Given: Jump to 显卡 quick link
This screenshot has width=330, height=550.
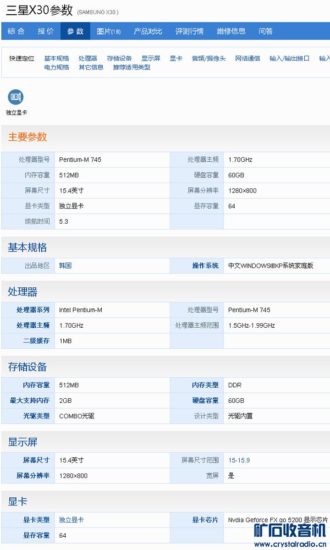Looking at the screenshot, I should pyautogui.click(x=176, y=58).
